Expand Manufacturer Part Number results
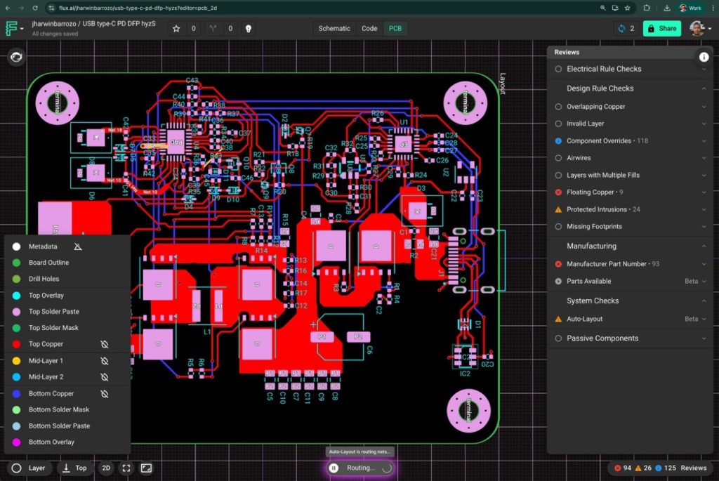The width and height of the screenshot is (719, 481). click(x=704, y=264)
